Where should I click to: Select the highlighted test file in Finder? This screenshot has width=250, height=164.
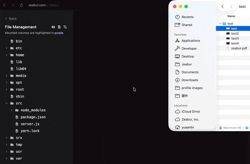233,28
